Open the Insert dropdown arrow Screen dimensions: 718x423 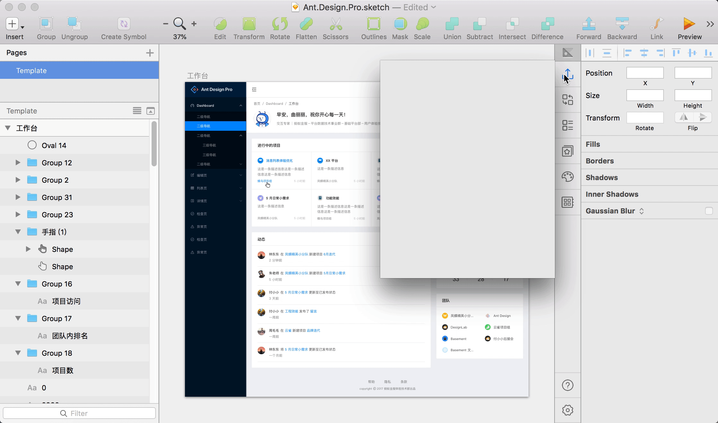(x=22, y=28)
